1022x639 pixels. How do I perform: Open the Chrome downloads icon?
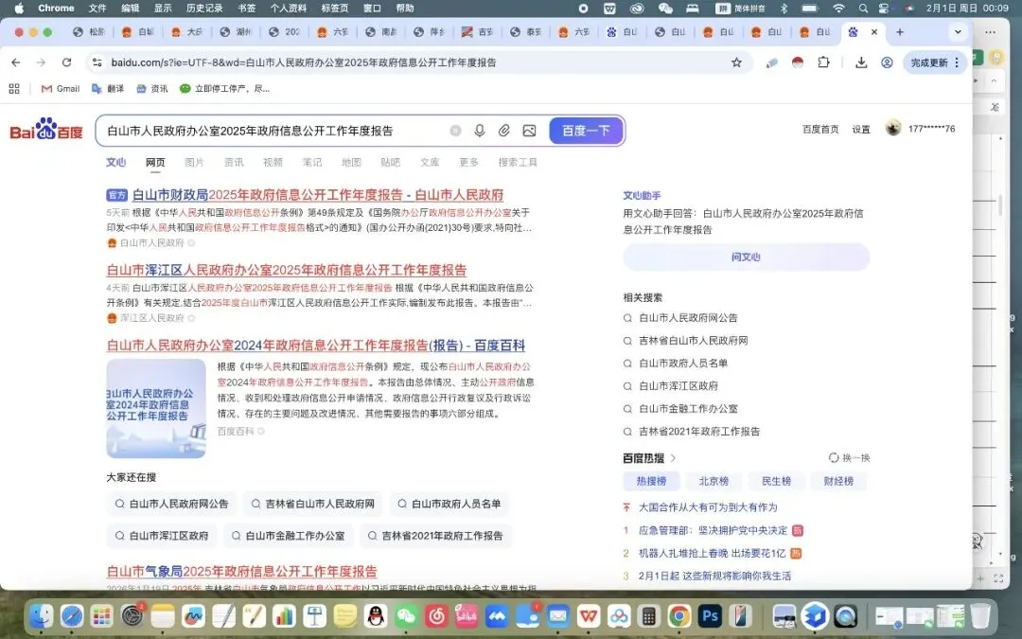pos(861,62)
